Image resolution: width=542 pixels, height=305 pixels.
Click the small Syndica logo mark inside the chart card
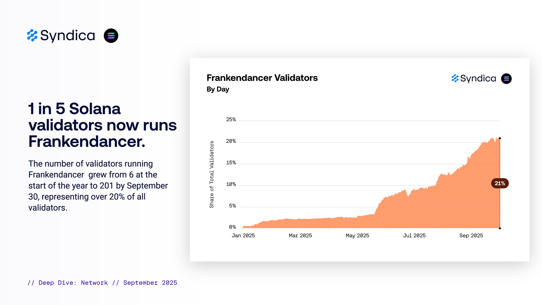(455, 78)
